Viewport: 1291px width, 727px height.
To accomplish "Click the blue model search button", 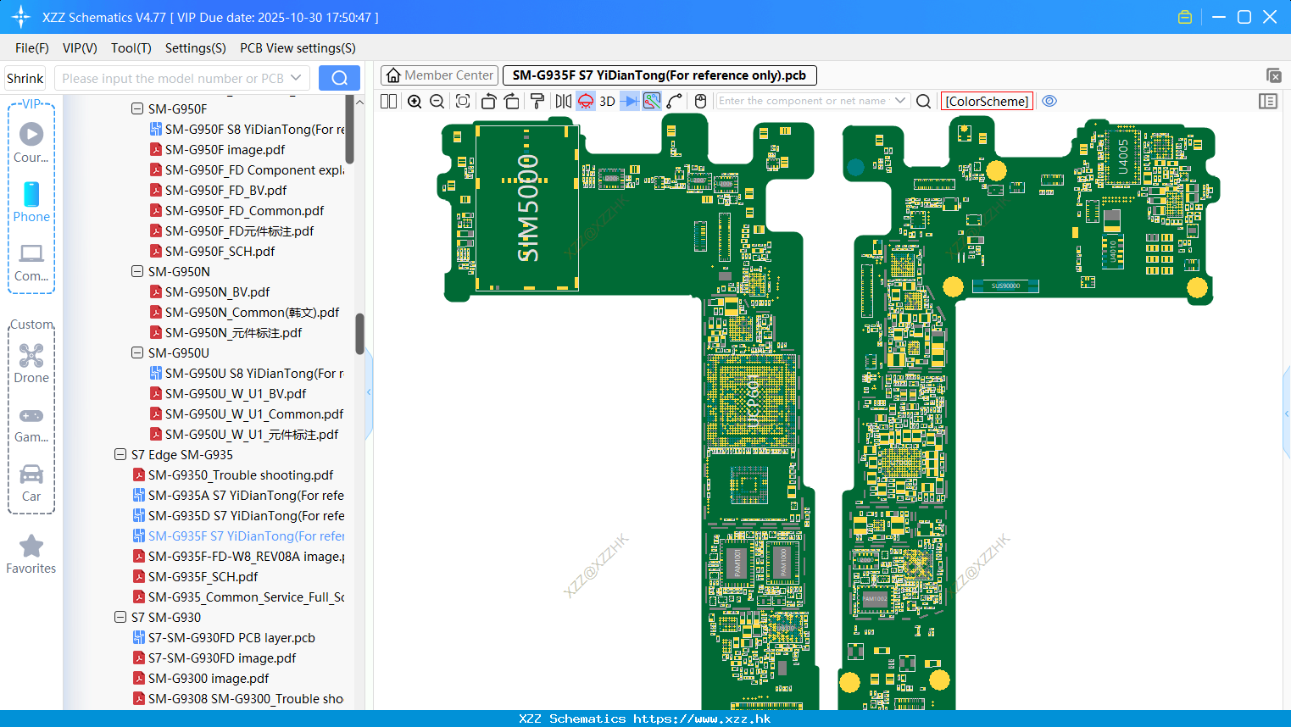I will (x=339, y=78).
